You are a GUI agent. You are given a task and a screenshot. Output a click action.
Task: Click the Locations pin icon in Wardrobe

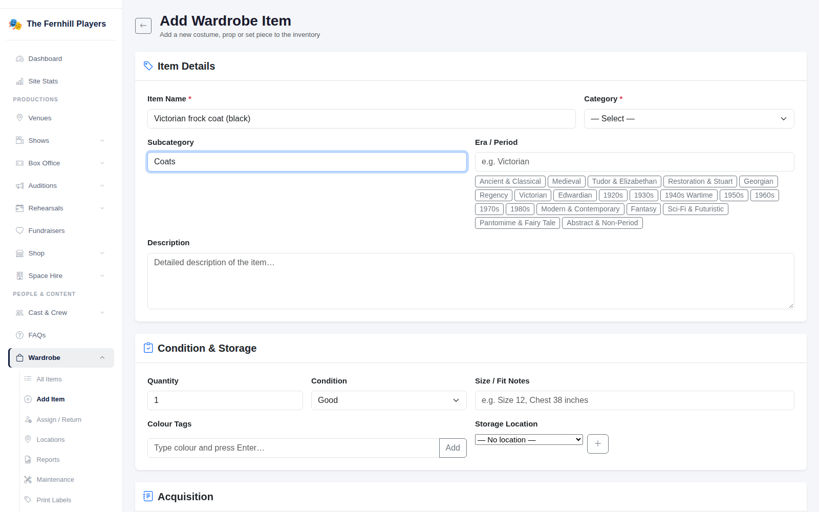[x=28, y=439]
